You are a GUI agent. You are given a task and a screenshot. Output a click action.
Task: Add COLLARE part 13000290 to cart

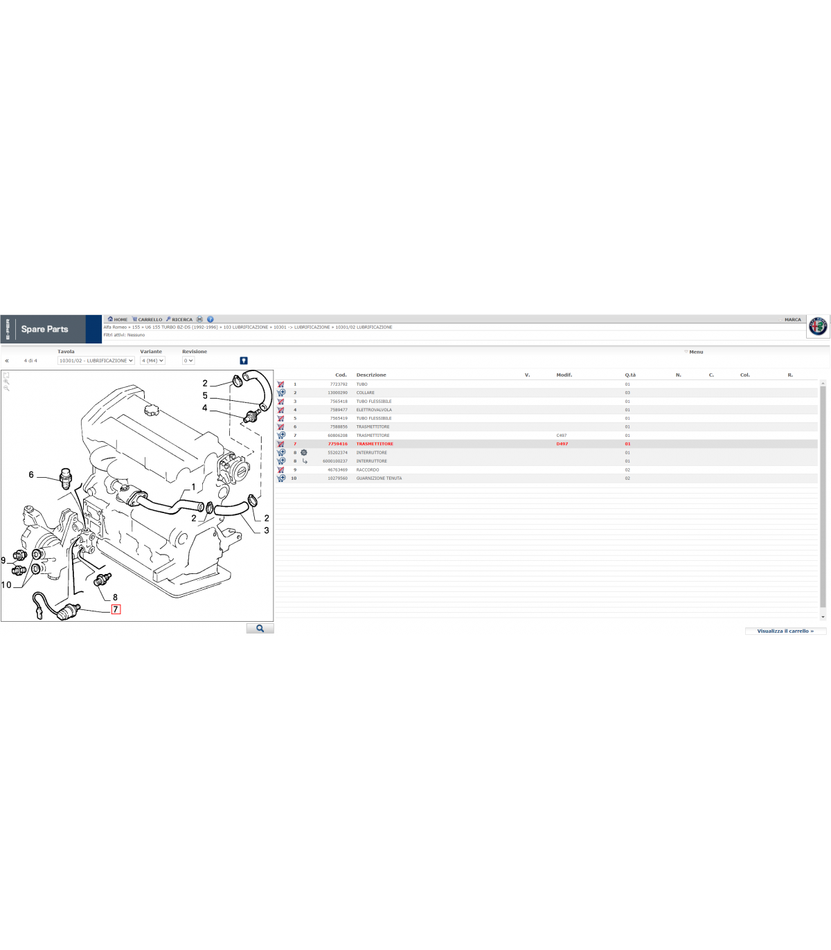(281, 393)
